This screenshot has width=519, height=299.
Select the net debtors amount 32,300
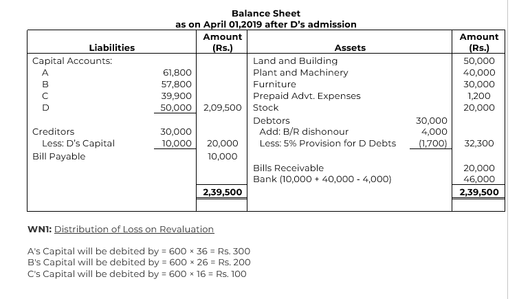(479, 144)
